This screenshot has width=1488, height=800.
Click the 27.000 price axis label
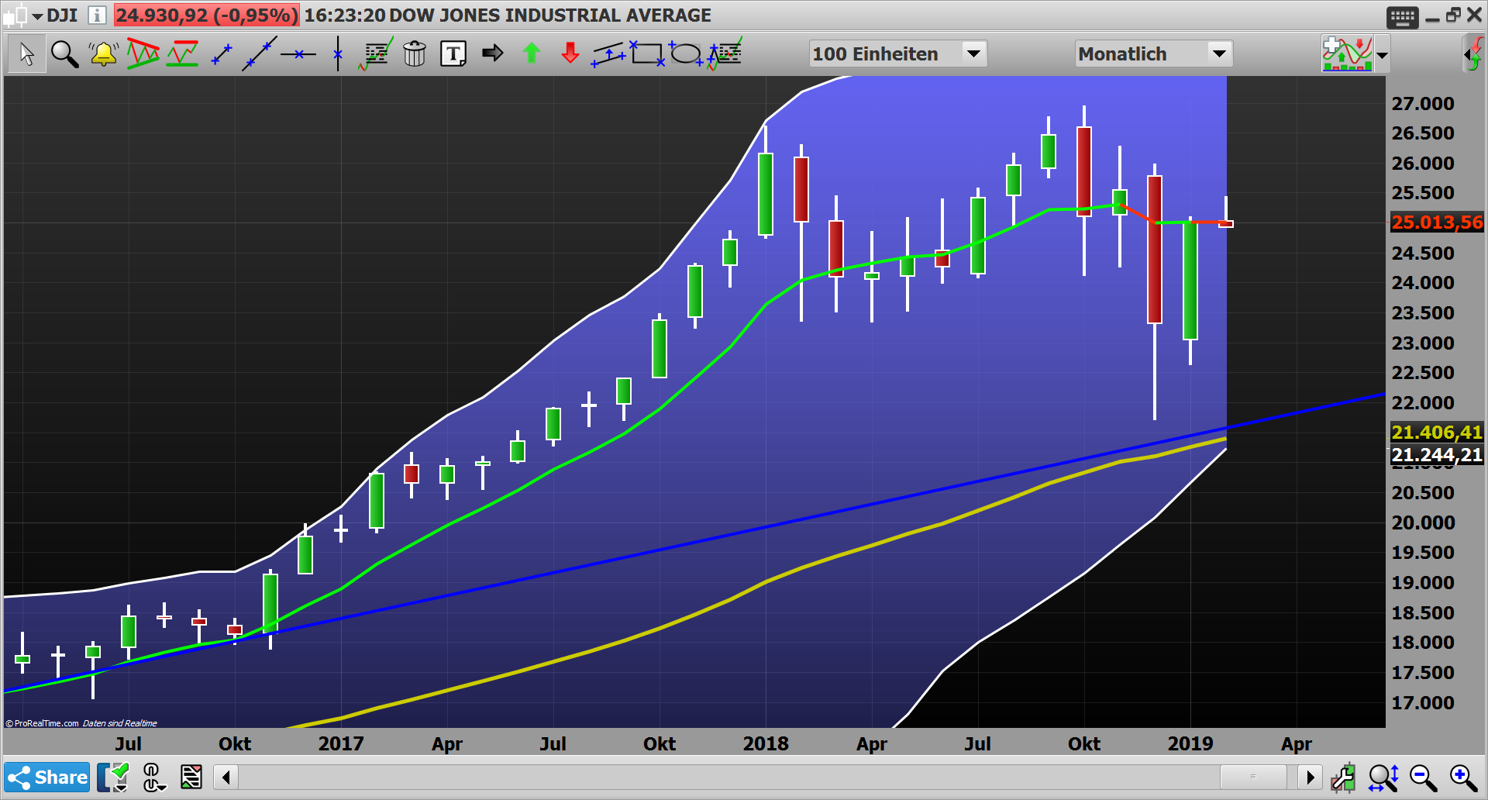click(1423, 103)
